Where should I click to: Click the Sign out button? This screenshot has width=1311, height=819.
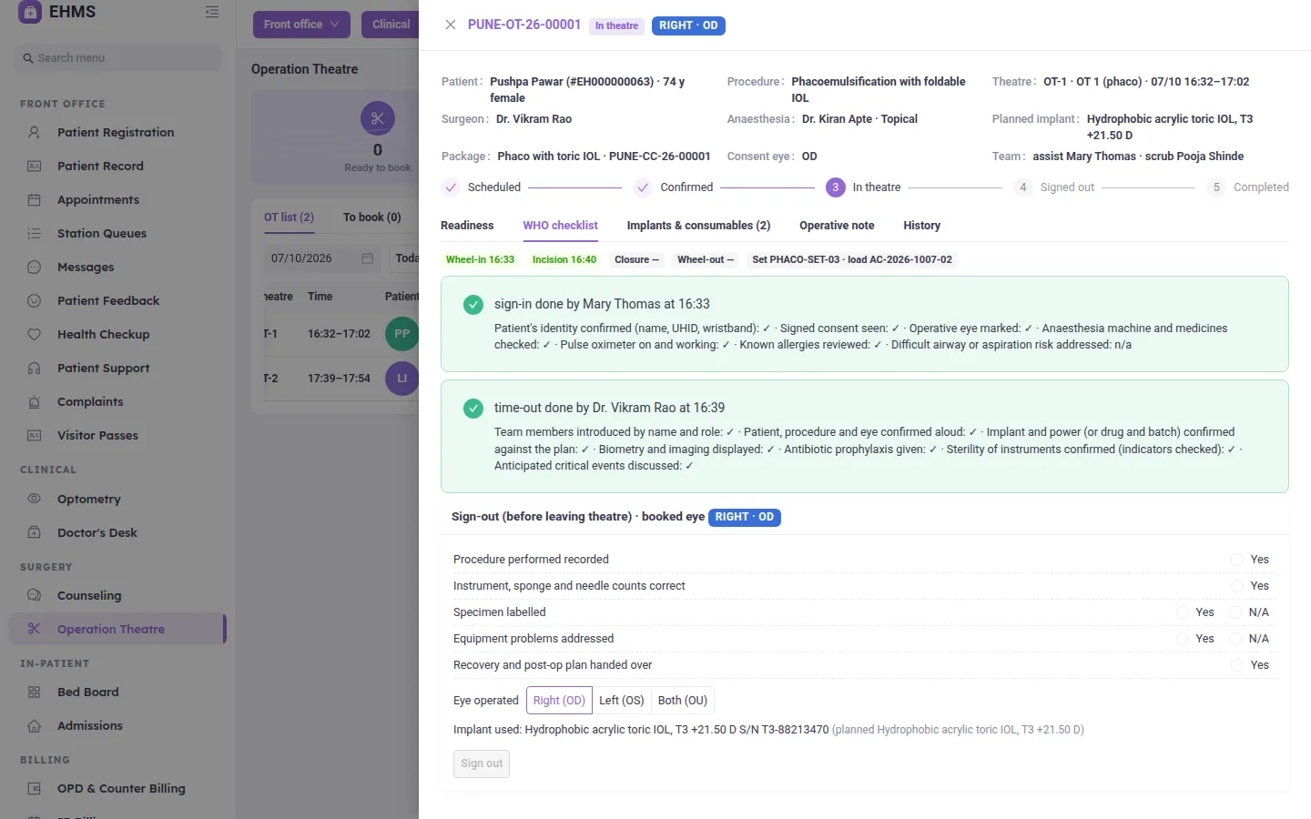[482, 763]
